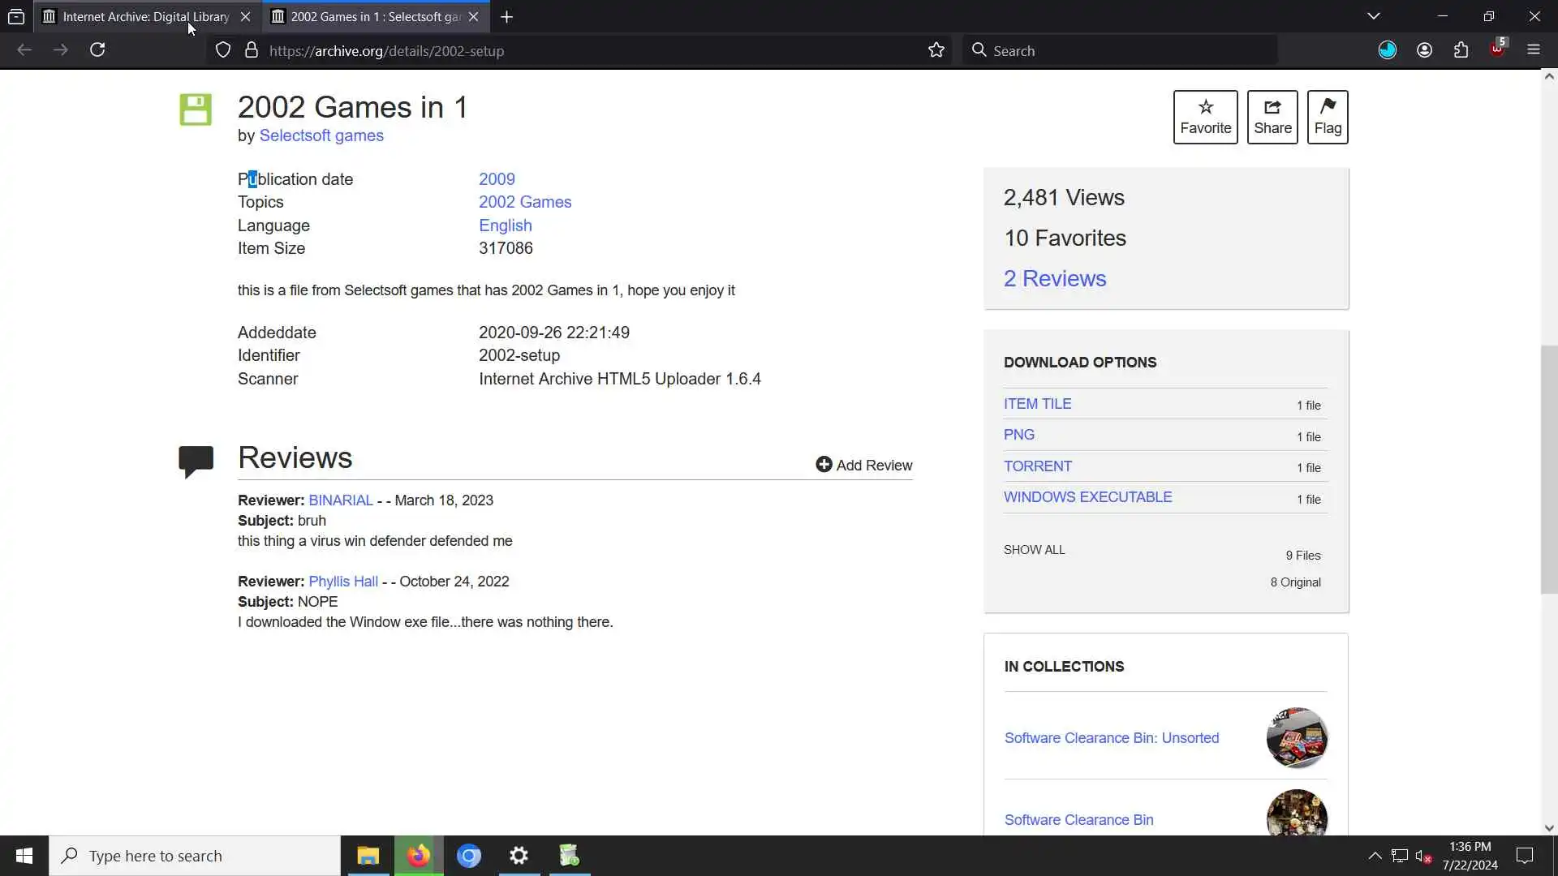Click the Favorite star button
The height and width of the screenshot is (876, 1558).
tap(1205, 117)
